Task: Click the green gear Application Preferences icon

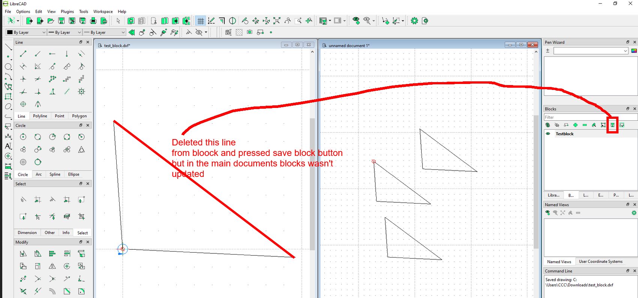Action: point(414,21)
